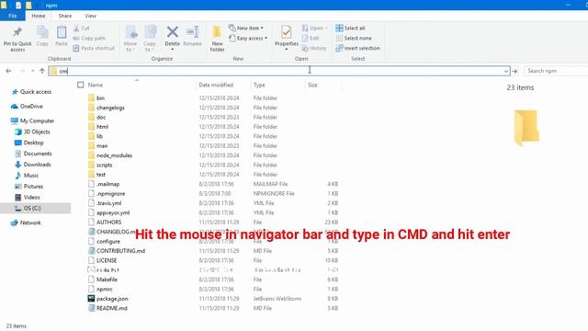Screen dimensions: 588x331
Task: Click the Rename icon
Action: [192, 32]
